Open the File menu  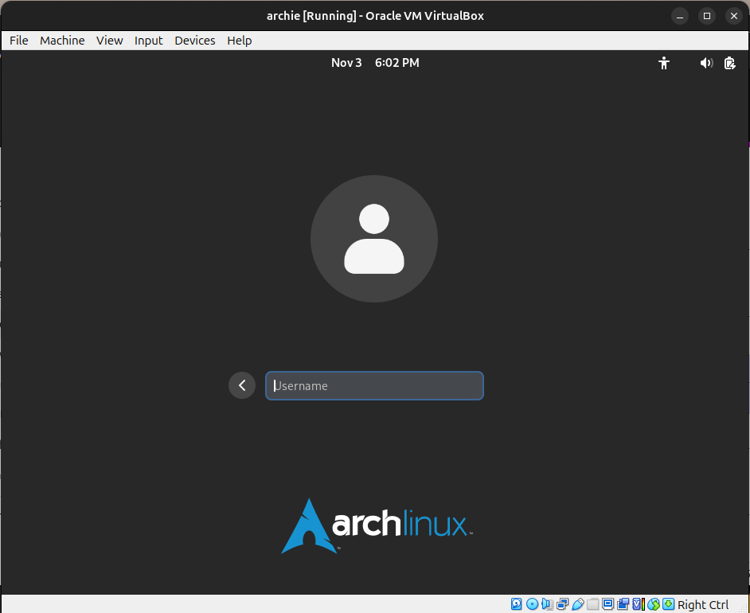18,41
